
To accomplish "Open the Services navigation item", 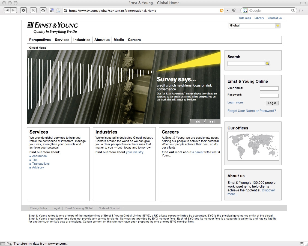I will pyautogui.click(x=62, y=40).
